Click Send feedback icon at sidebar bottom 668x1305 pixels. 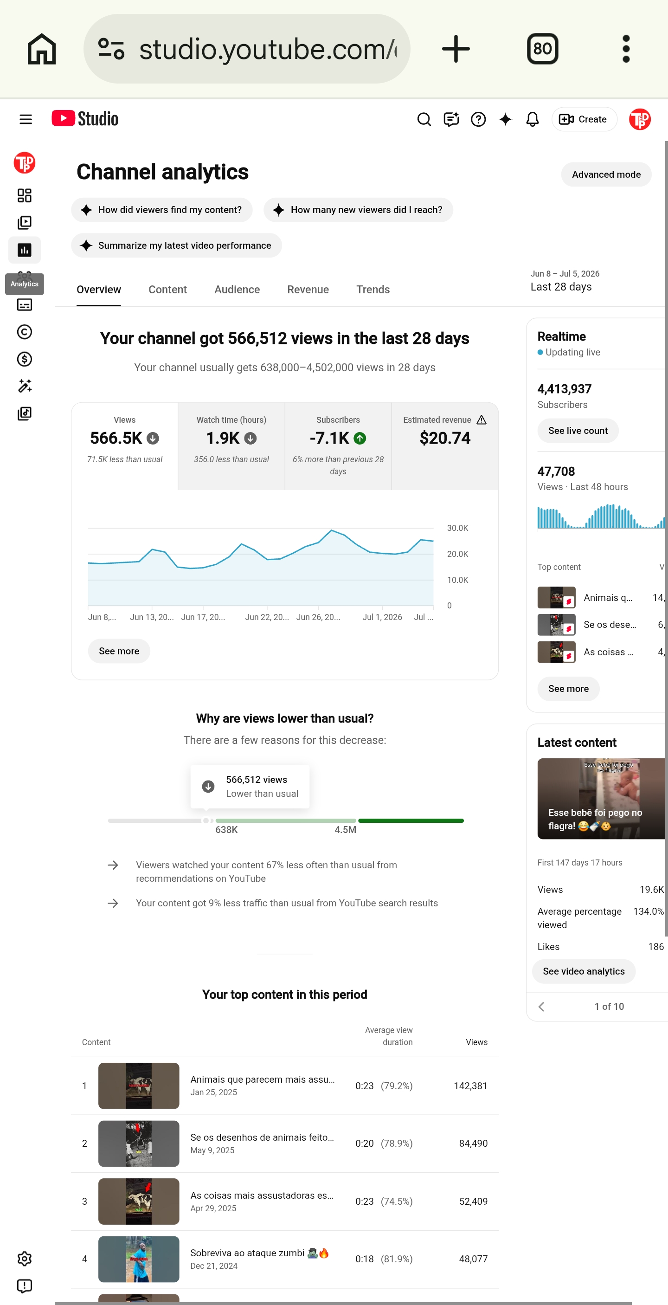tap(24, 1286)
